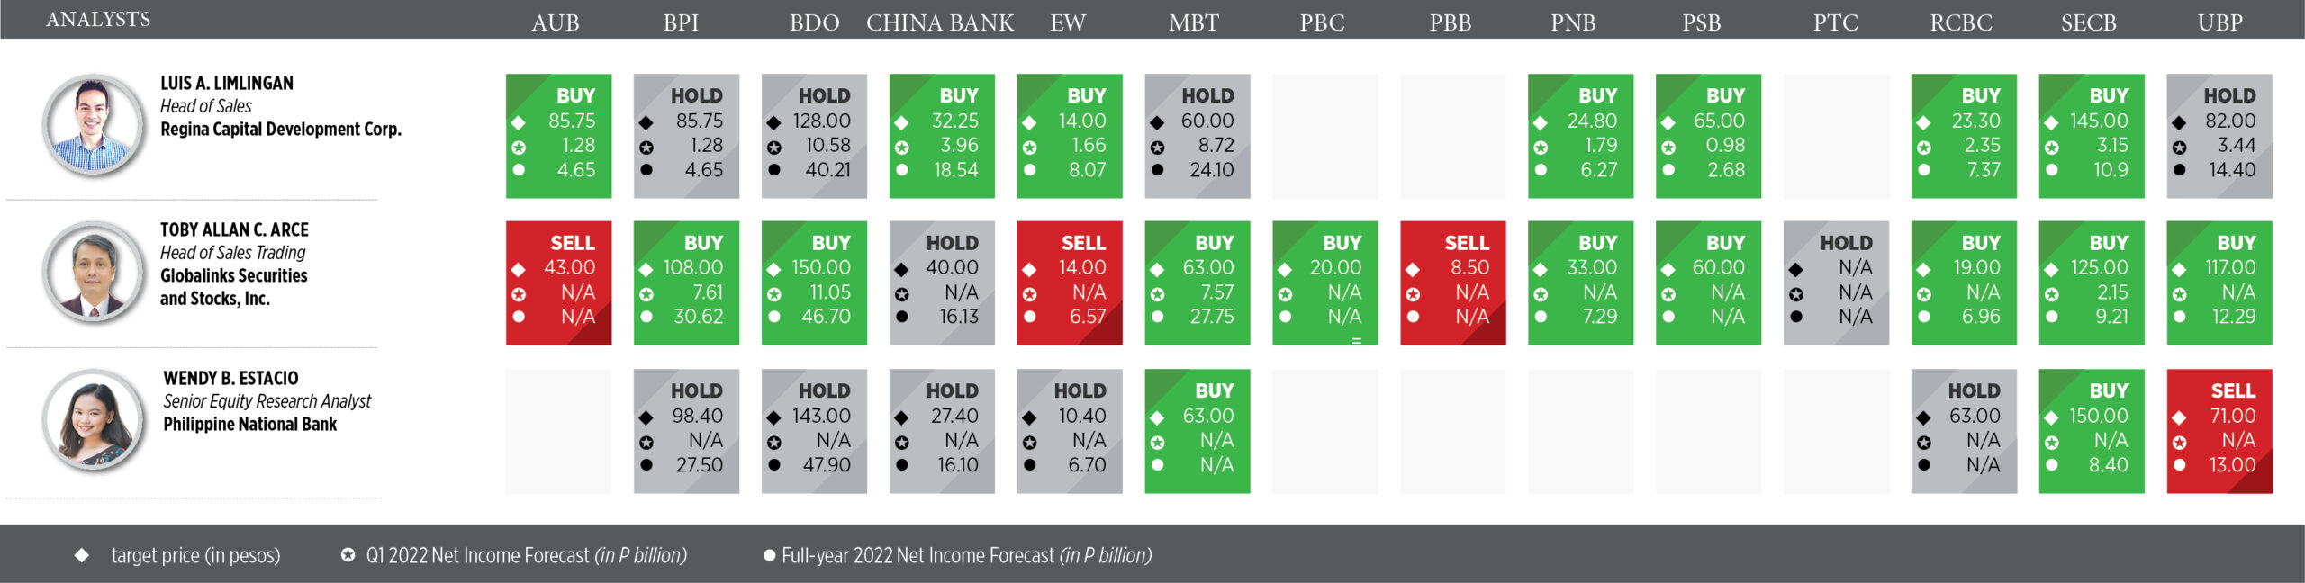Screen dimensions: 2305x583
Task: Select the CHINA BANK column header
Action: pos(940,22)
